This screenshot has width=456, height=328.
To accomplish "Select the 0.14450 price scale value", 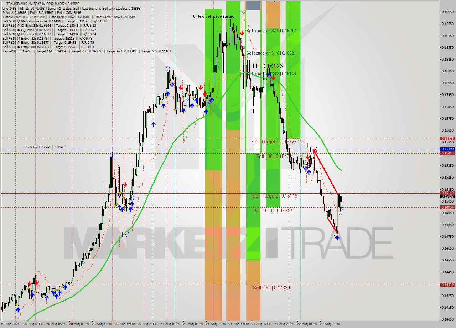I will pos(447,272).
